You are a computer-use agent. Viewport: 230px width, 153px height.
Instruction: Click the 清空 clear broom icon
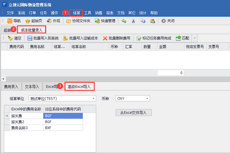10,38
